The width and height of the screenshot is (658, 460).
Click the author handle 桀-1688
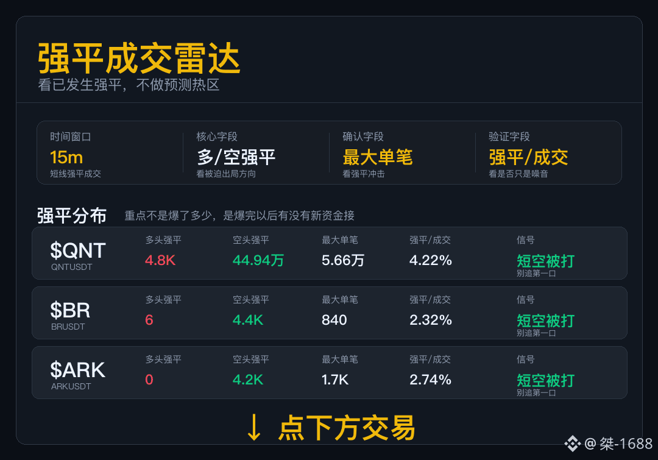626,444
